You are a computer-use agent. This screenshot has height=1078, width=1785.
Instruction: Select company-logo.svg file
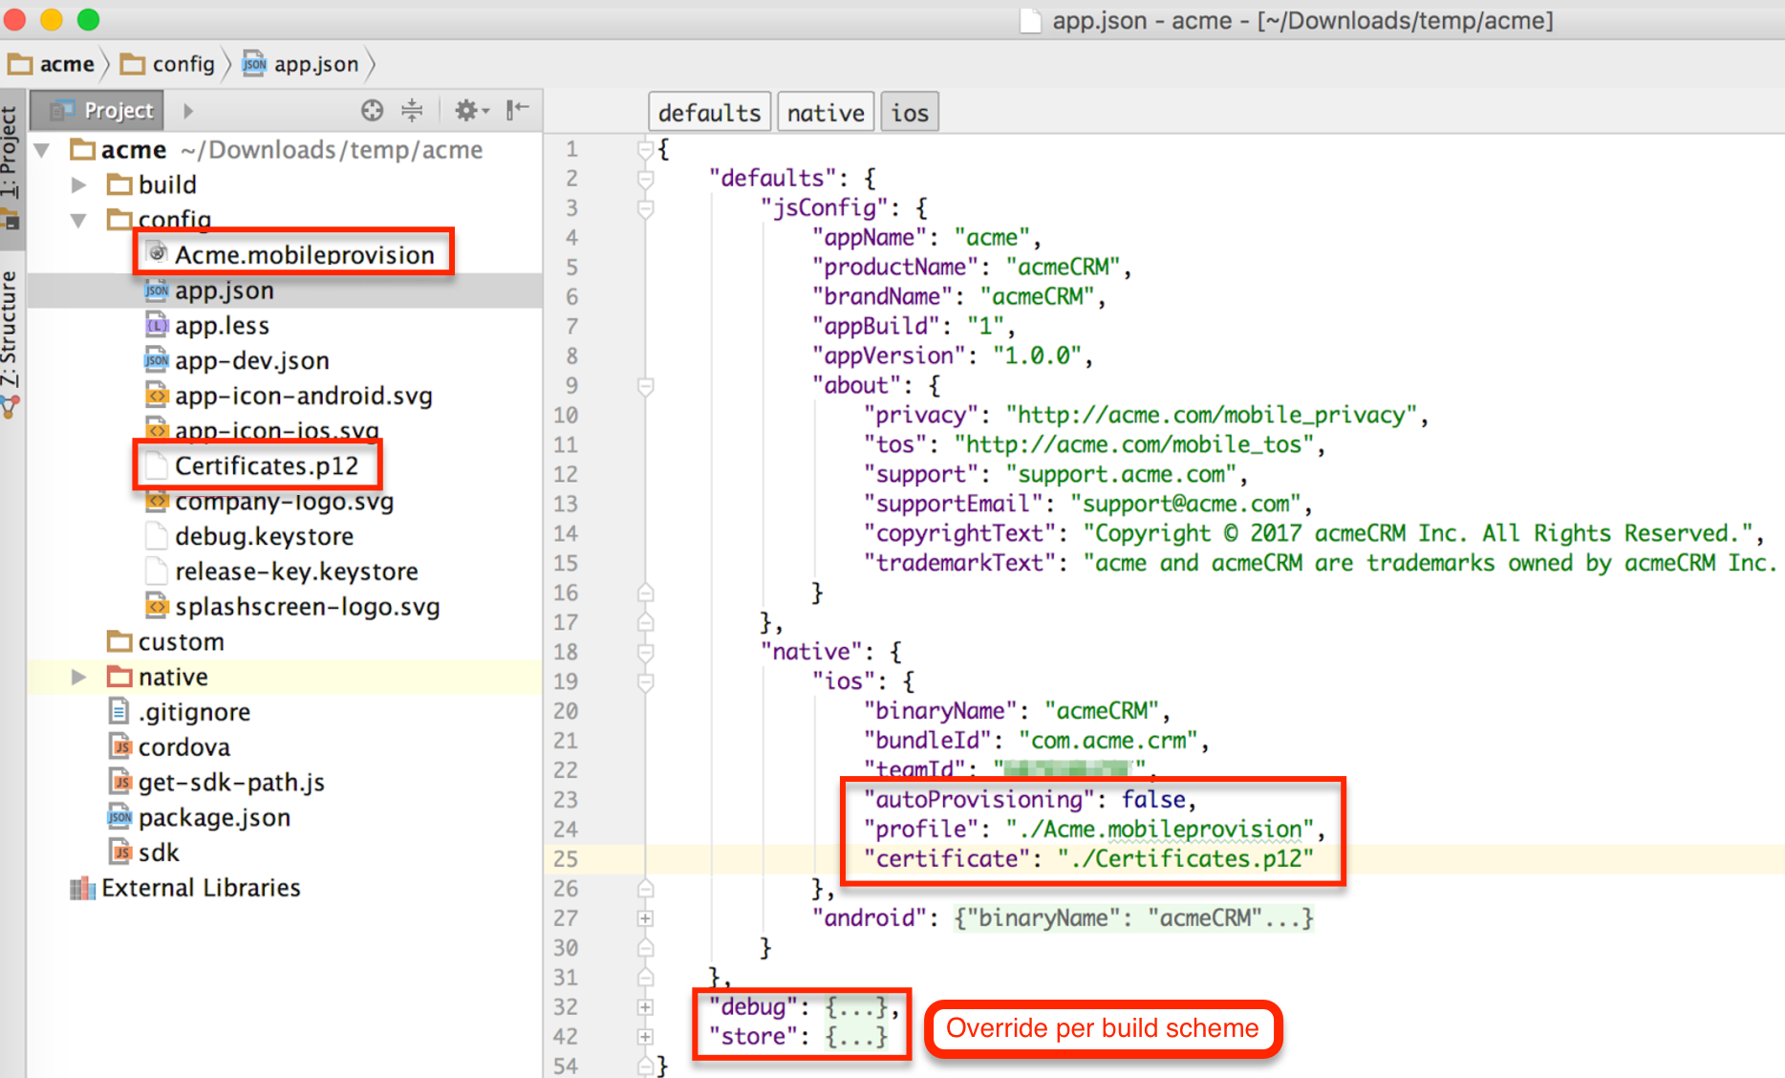click(x=284, y=502)
